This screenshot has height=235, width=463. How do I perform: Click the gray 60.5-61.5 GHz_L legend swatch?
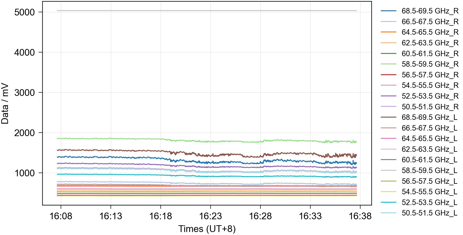coord(388,160)
